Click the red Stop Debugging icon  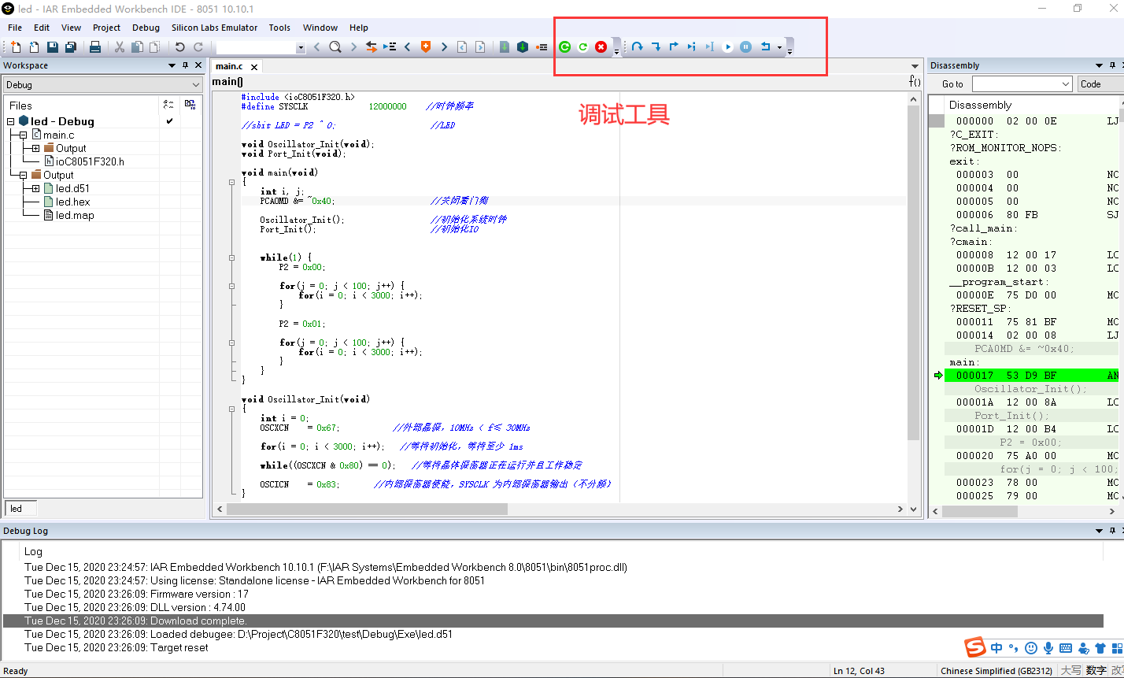point(601,47)
